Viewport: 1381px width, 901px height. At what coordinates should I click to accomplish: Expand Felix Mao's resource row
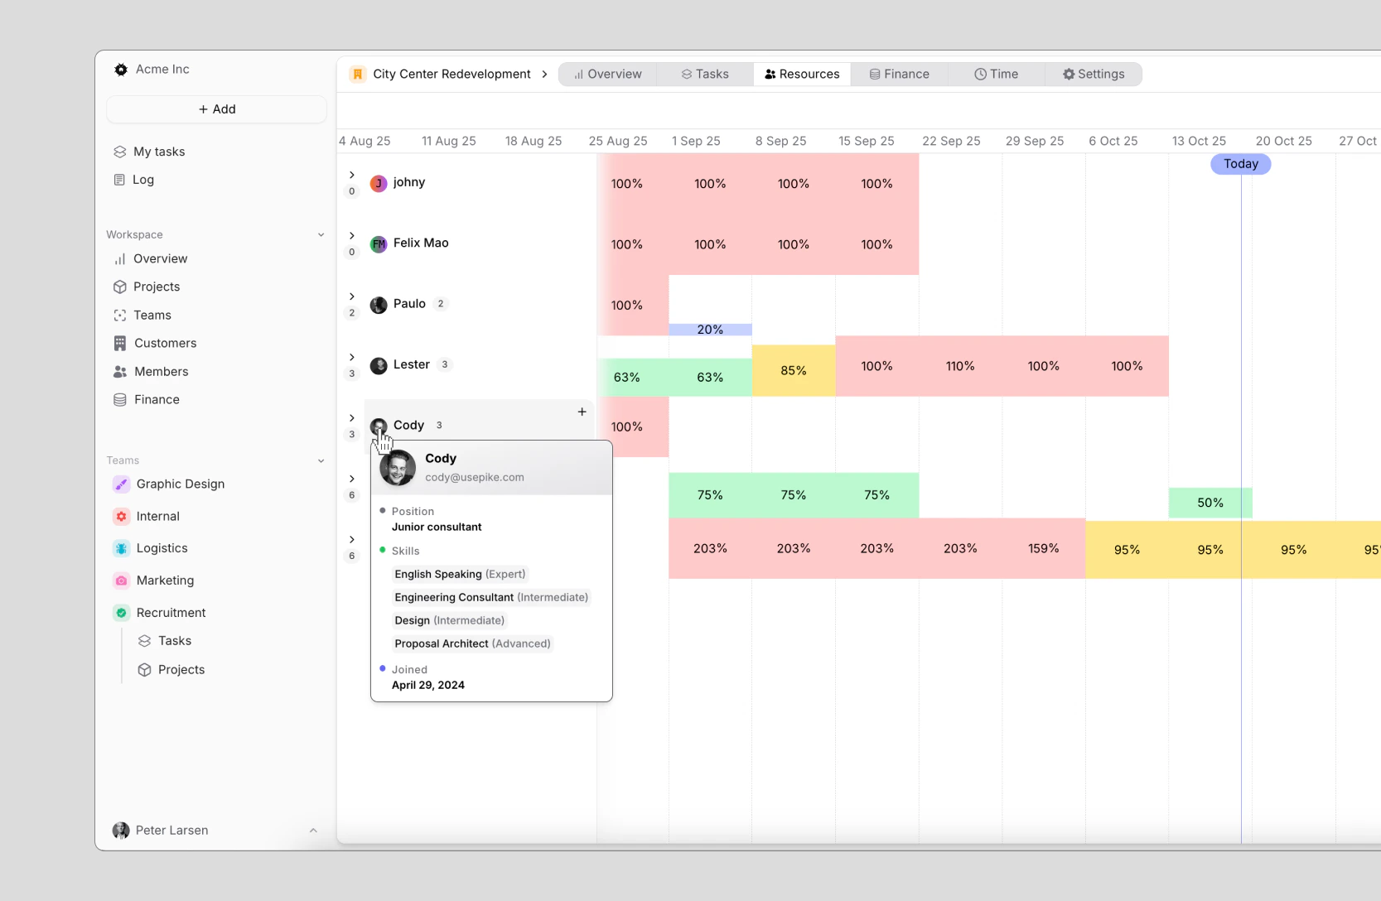pos(352,235)
